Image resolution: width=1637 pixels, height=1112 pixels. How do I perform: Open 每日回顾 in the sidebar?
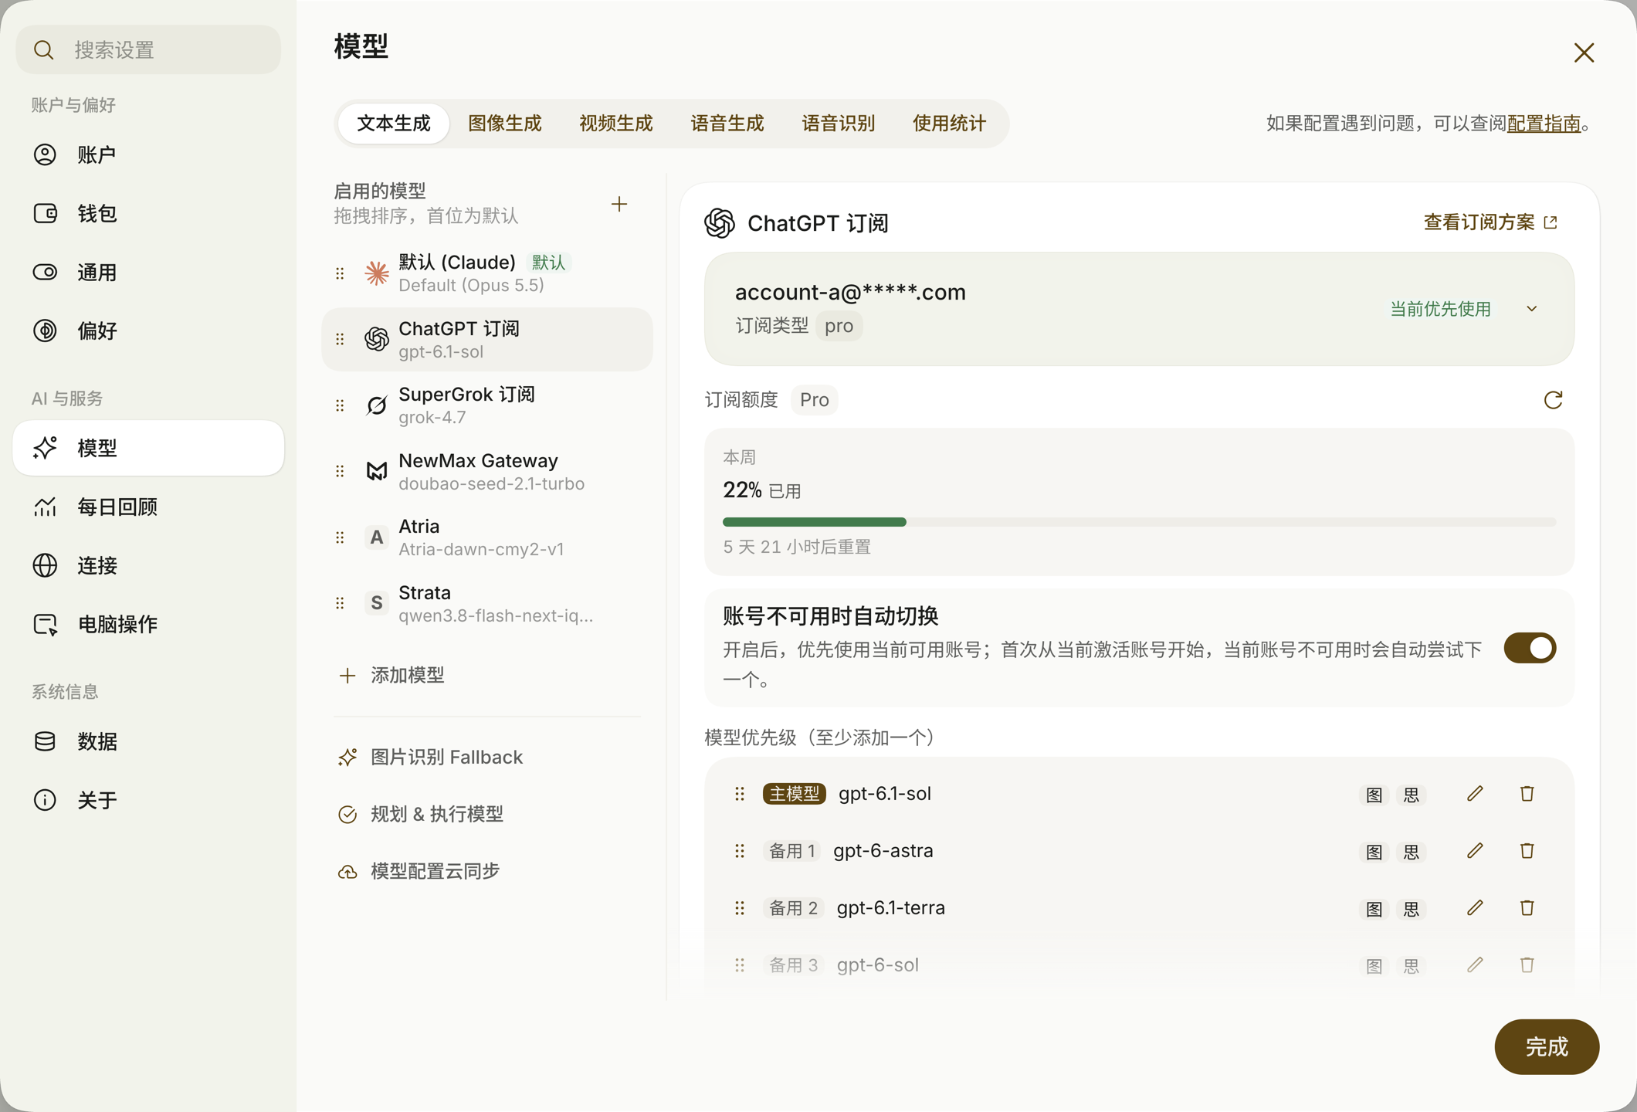(x=149, y=507)
